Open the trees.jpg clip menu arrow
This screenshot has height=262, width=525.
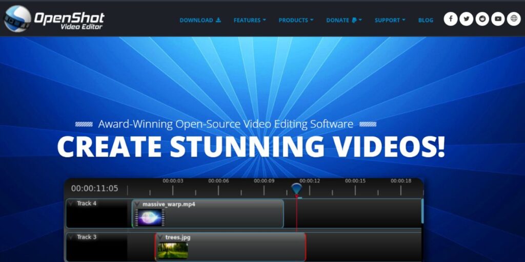coord(160,237)
